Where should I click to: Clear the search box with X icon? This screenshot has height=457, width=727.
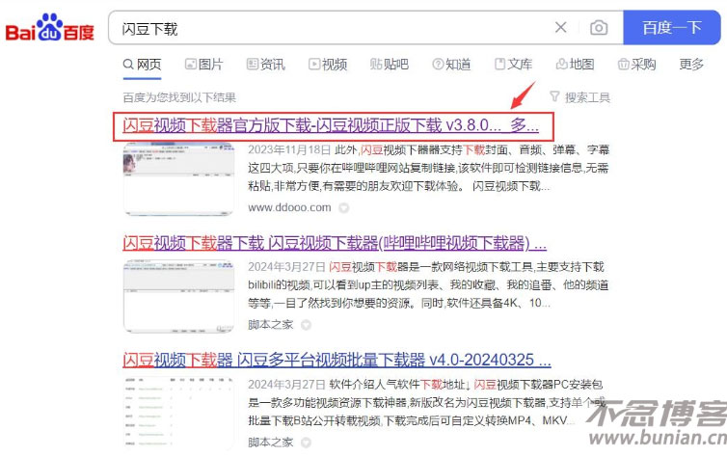point(560,27)
